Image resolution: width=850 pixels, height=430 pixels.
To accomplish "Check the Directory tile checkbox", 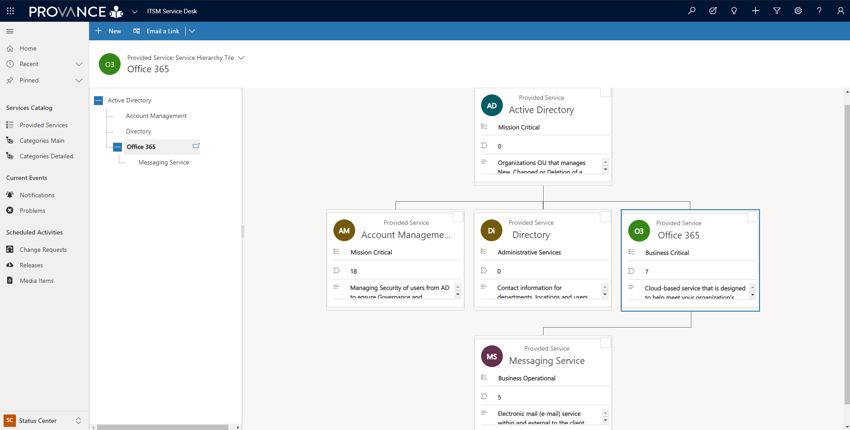I will click(x=605, y=217).
